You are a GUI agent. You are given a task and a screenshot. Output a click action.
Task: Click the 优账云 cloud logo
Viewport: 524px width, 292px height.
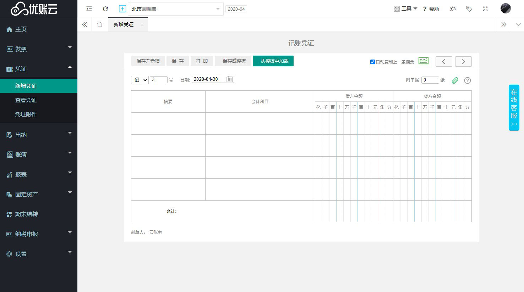click(x=34, y=9)
